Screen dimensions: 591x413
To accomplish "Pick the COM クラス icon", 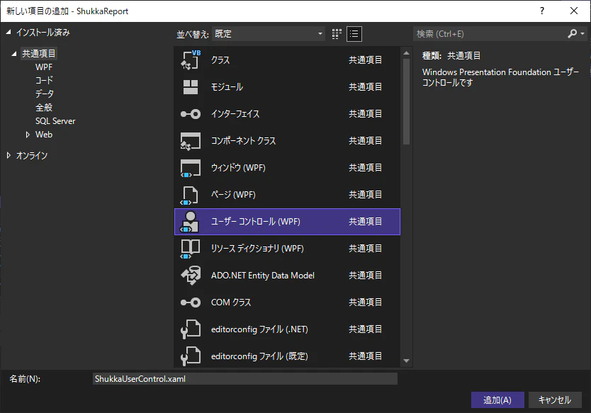I will tap(191, 302).
